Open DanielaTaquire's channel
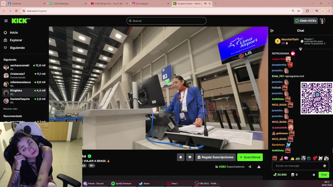The width and height of the screenshot is (333, 187). tap(24, 101)
